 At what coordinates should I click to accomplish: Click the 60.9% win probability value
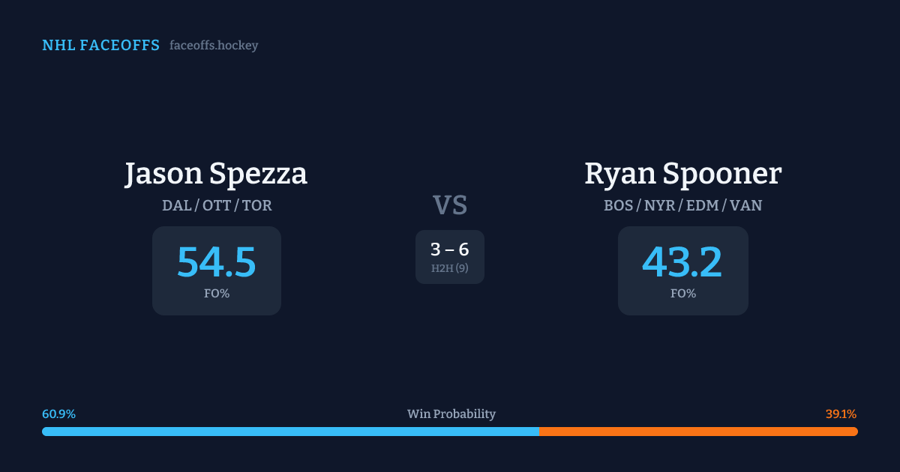point(58,414)
